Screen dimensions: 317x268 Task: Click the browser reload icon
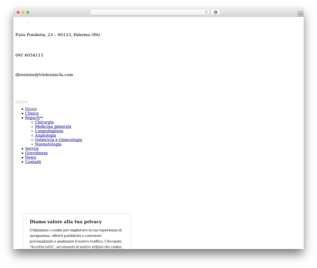[x=206, y=12]
